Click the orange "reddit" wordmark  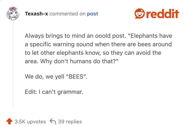click(x=163, y=14)
